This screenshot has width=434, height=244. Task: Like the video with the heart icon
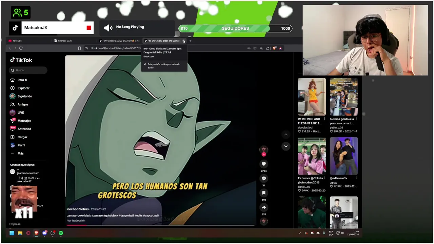click(x=264, y=164)
